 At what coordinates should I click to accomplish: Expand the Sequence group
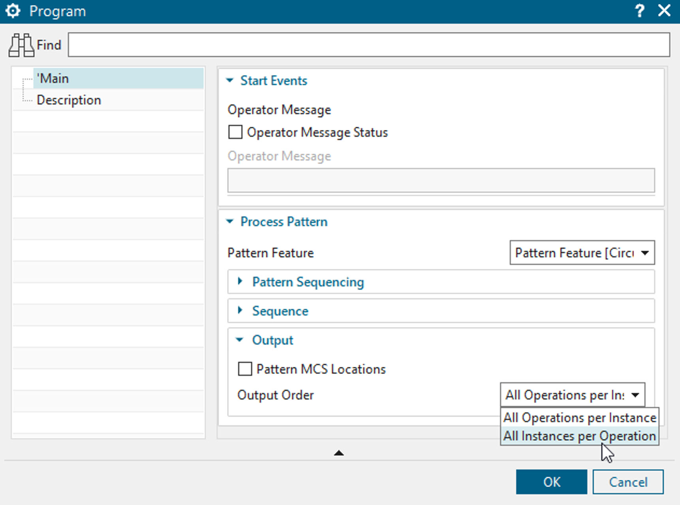[240, 311]
